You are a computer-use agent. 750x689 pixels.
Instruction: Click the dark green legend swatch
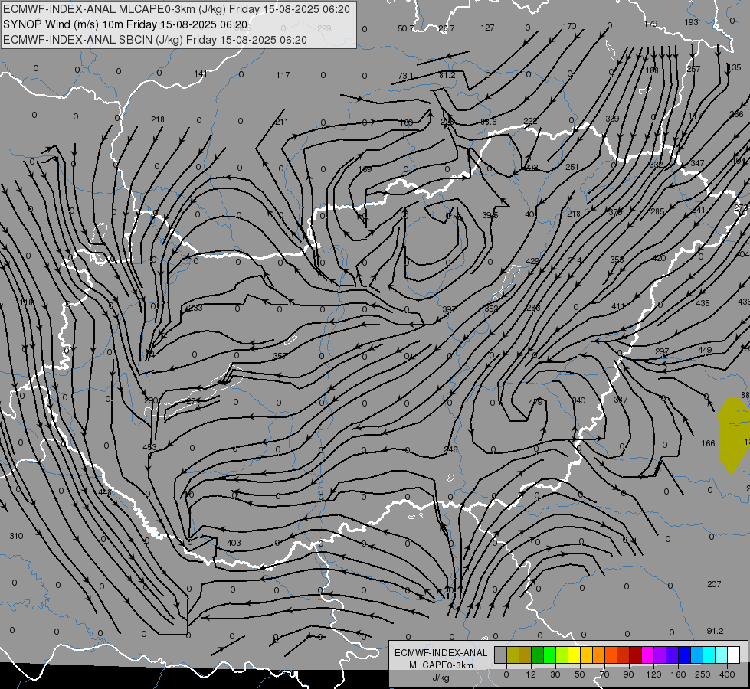[537, 655]
